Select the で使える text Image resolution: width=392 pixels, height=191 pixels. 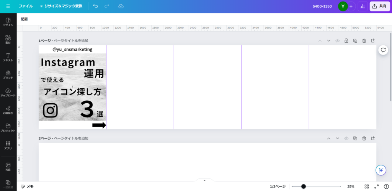[52, 80]
